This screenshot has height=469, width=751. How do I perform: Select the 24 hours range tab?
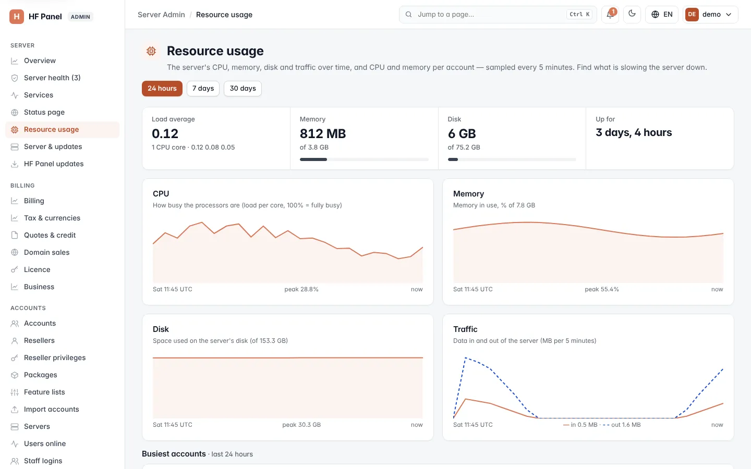tap(162, 89)
